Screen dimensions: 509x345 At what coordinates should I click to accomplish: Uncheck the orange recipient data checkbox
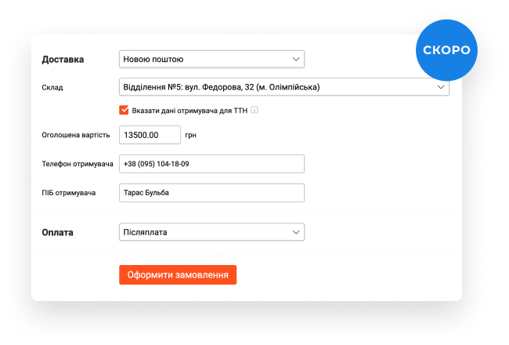[124, 111]
